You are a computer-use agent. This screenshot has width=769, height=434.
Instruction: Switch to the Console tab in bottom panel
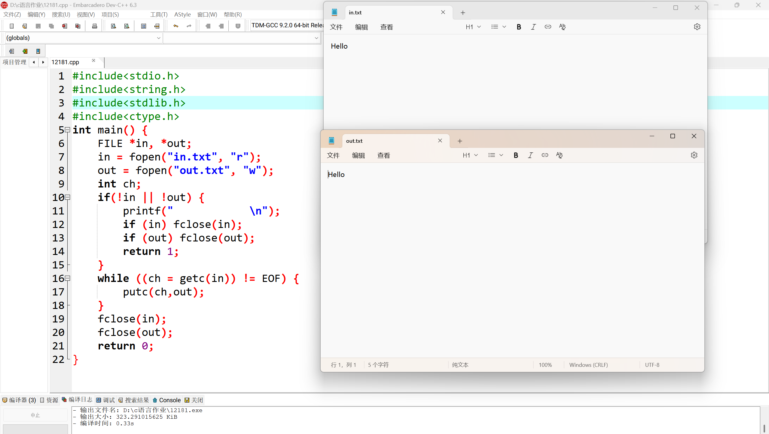(x=167, y=400)
